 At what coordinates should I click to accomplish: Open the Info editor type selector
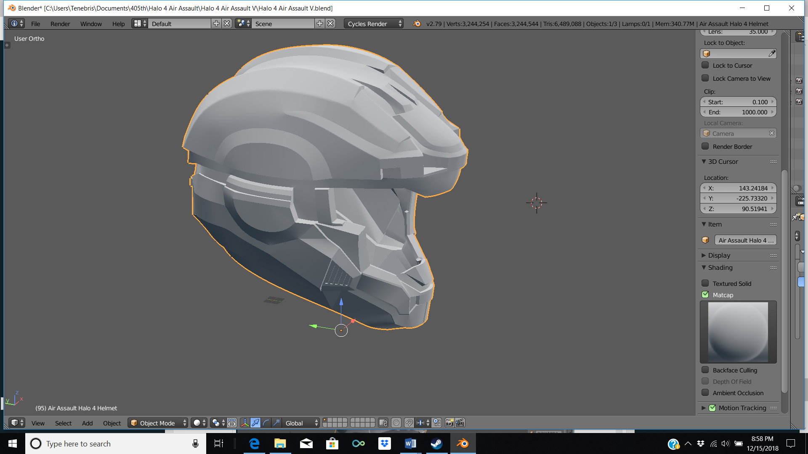(x=17, y=24)
